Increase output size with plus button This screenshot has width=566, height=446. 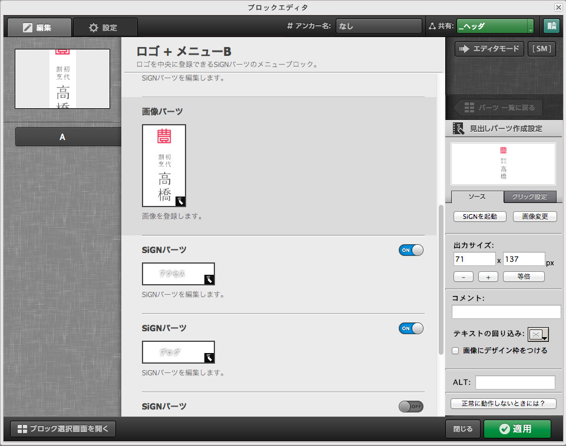coord(488,277)
